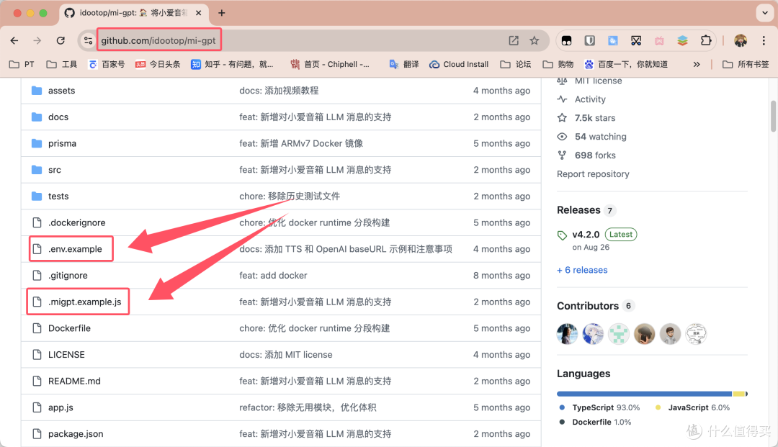This screenshot has height=447, width=778.
Task: Open the PT bookmark folder
Action: point(22,65)
